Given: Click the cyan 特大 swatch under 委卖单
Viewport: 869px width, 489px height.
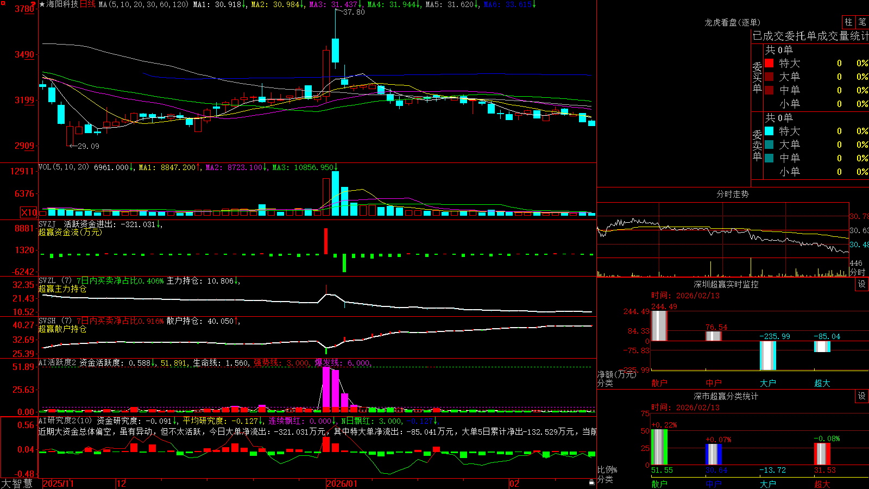Looking at the screenshot, I should (x=769, y=131).
